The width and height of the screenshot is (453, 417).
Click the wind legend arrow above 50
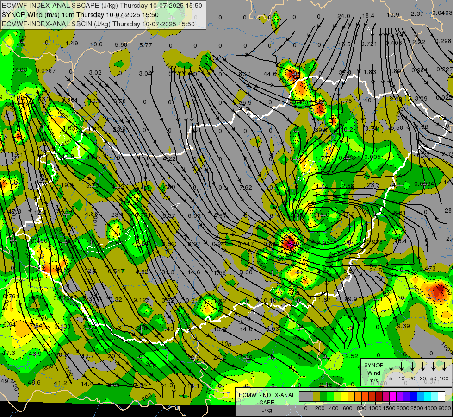434,366
